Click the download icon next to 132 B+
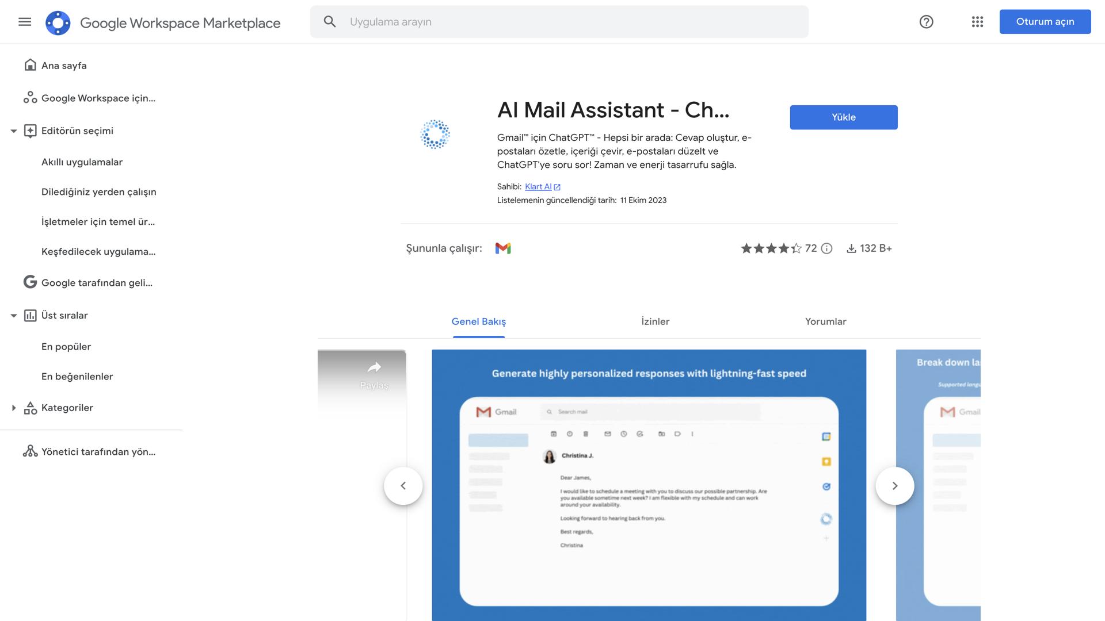The height and width of the screenshot is (621, 1105). tap(851, 248)
